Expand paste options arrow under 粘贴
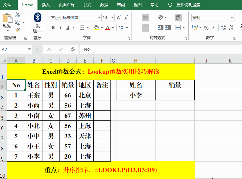Image resolution: width=242 pixels, height=179 pixels. point(8,31)
